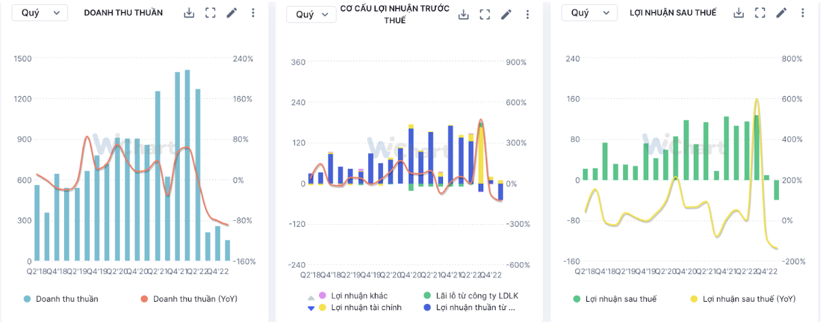The height and width of the screenshot is (327, 822).
Task: Fullscreen the Cơ cấu lợi nhuận trước thuế chart
Action: 485,15
